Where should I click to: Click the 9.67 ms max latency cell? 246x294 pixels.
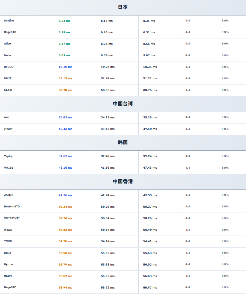149,55
